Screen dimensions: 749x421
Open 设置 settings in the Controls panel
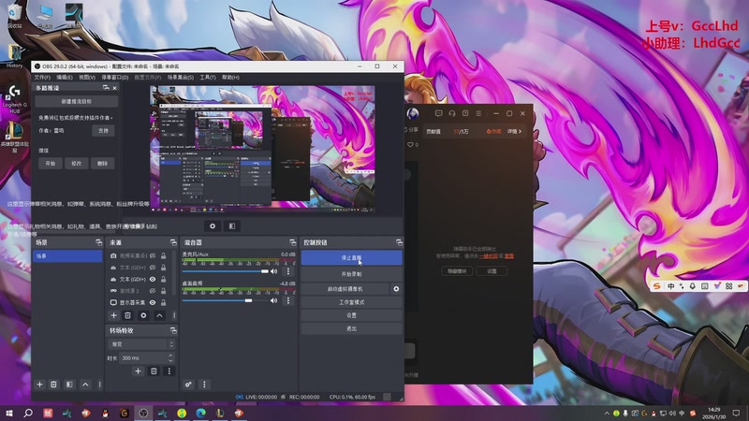[352, 315]
